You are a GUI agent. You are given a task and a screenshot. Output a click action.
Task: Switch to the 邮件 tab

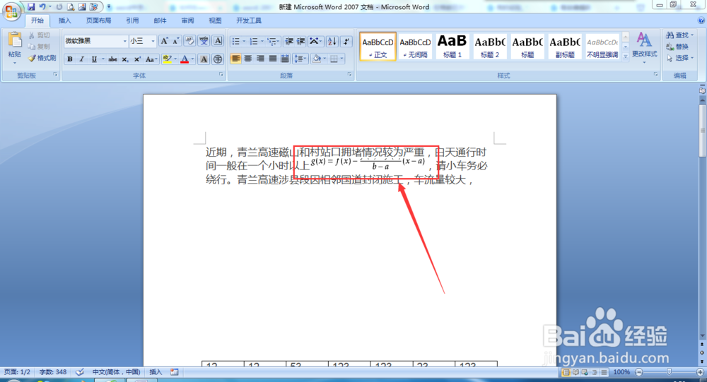point(160,20)
